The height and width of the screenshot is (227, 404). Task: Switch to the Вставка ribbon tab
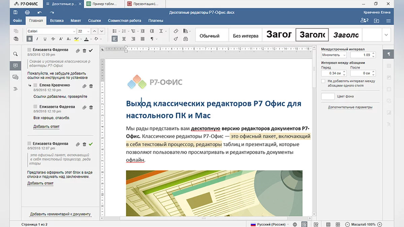coord(57,21)
